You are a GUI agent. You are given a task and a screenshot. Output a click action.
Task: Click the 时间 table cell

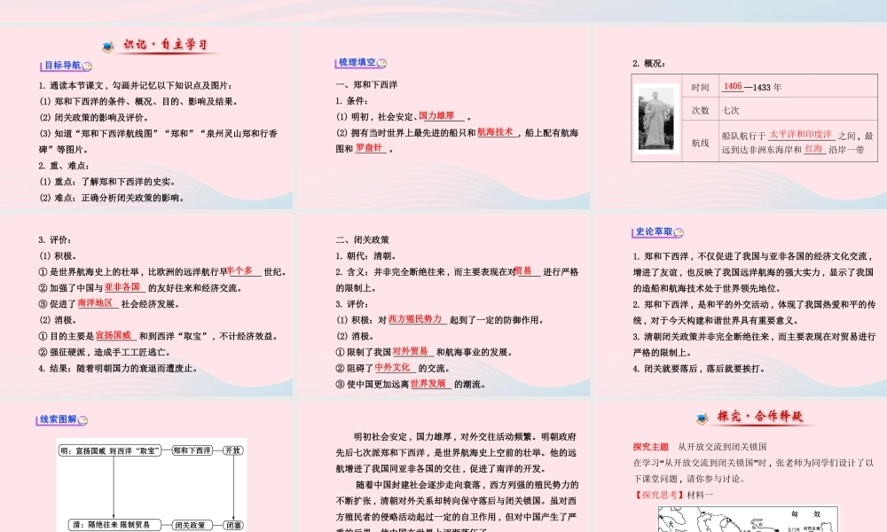click(701, 87)
